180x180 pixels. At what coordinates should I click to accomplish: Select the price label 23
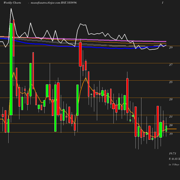[x=171, y=99]
